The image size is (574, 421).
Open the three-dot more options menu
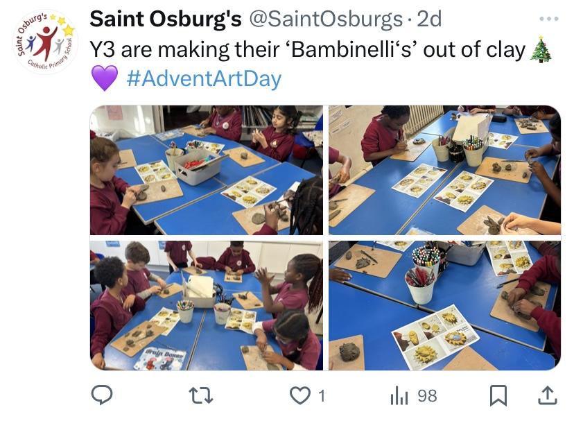point(548,19)
